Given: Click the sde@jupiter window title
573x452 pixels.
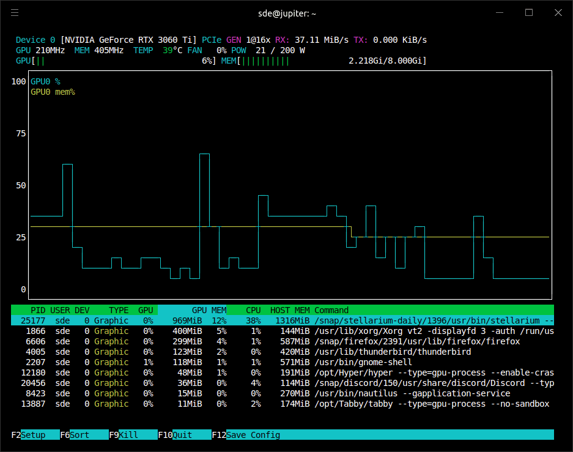Looking at the screenshot, I should point(286,13).
